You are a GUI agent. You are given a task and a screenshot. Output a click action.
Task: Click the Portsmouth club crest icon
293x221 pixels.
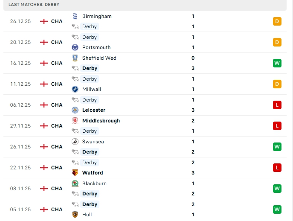[x=75, y=47]
